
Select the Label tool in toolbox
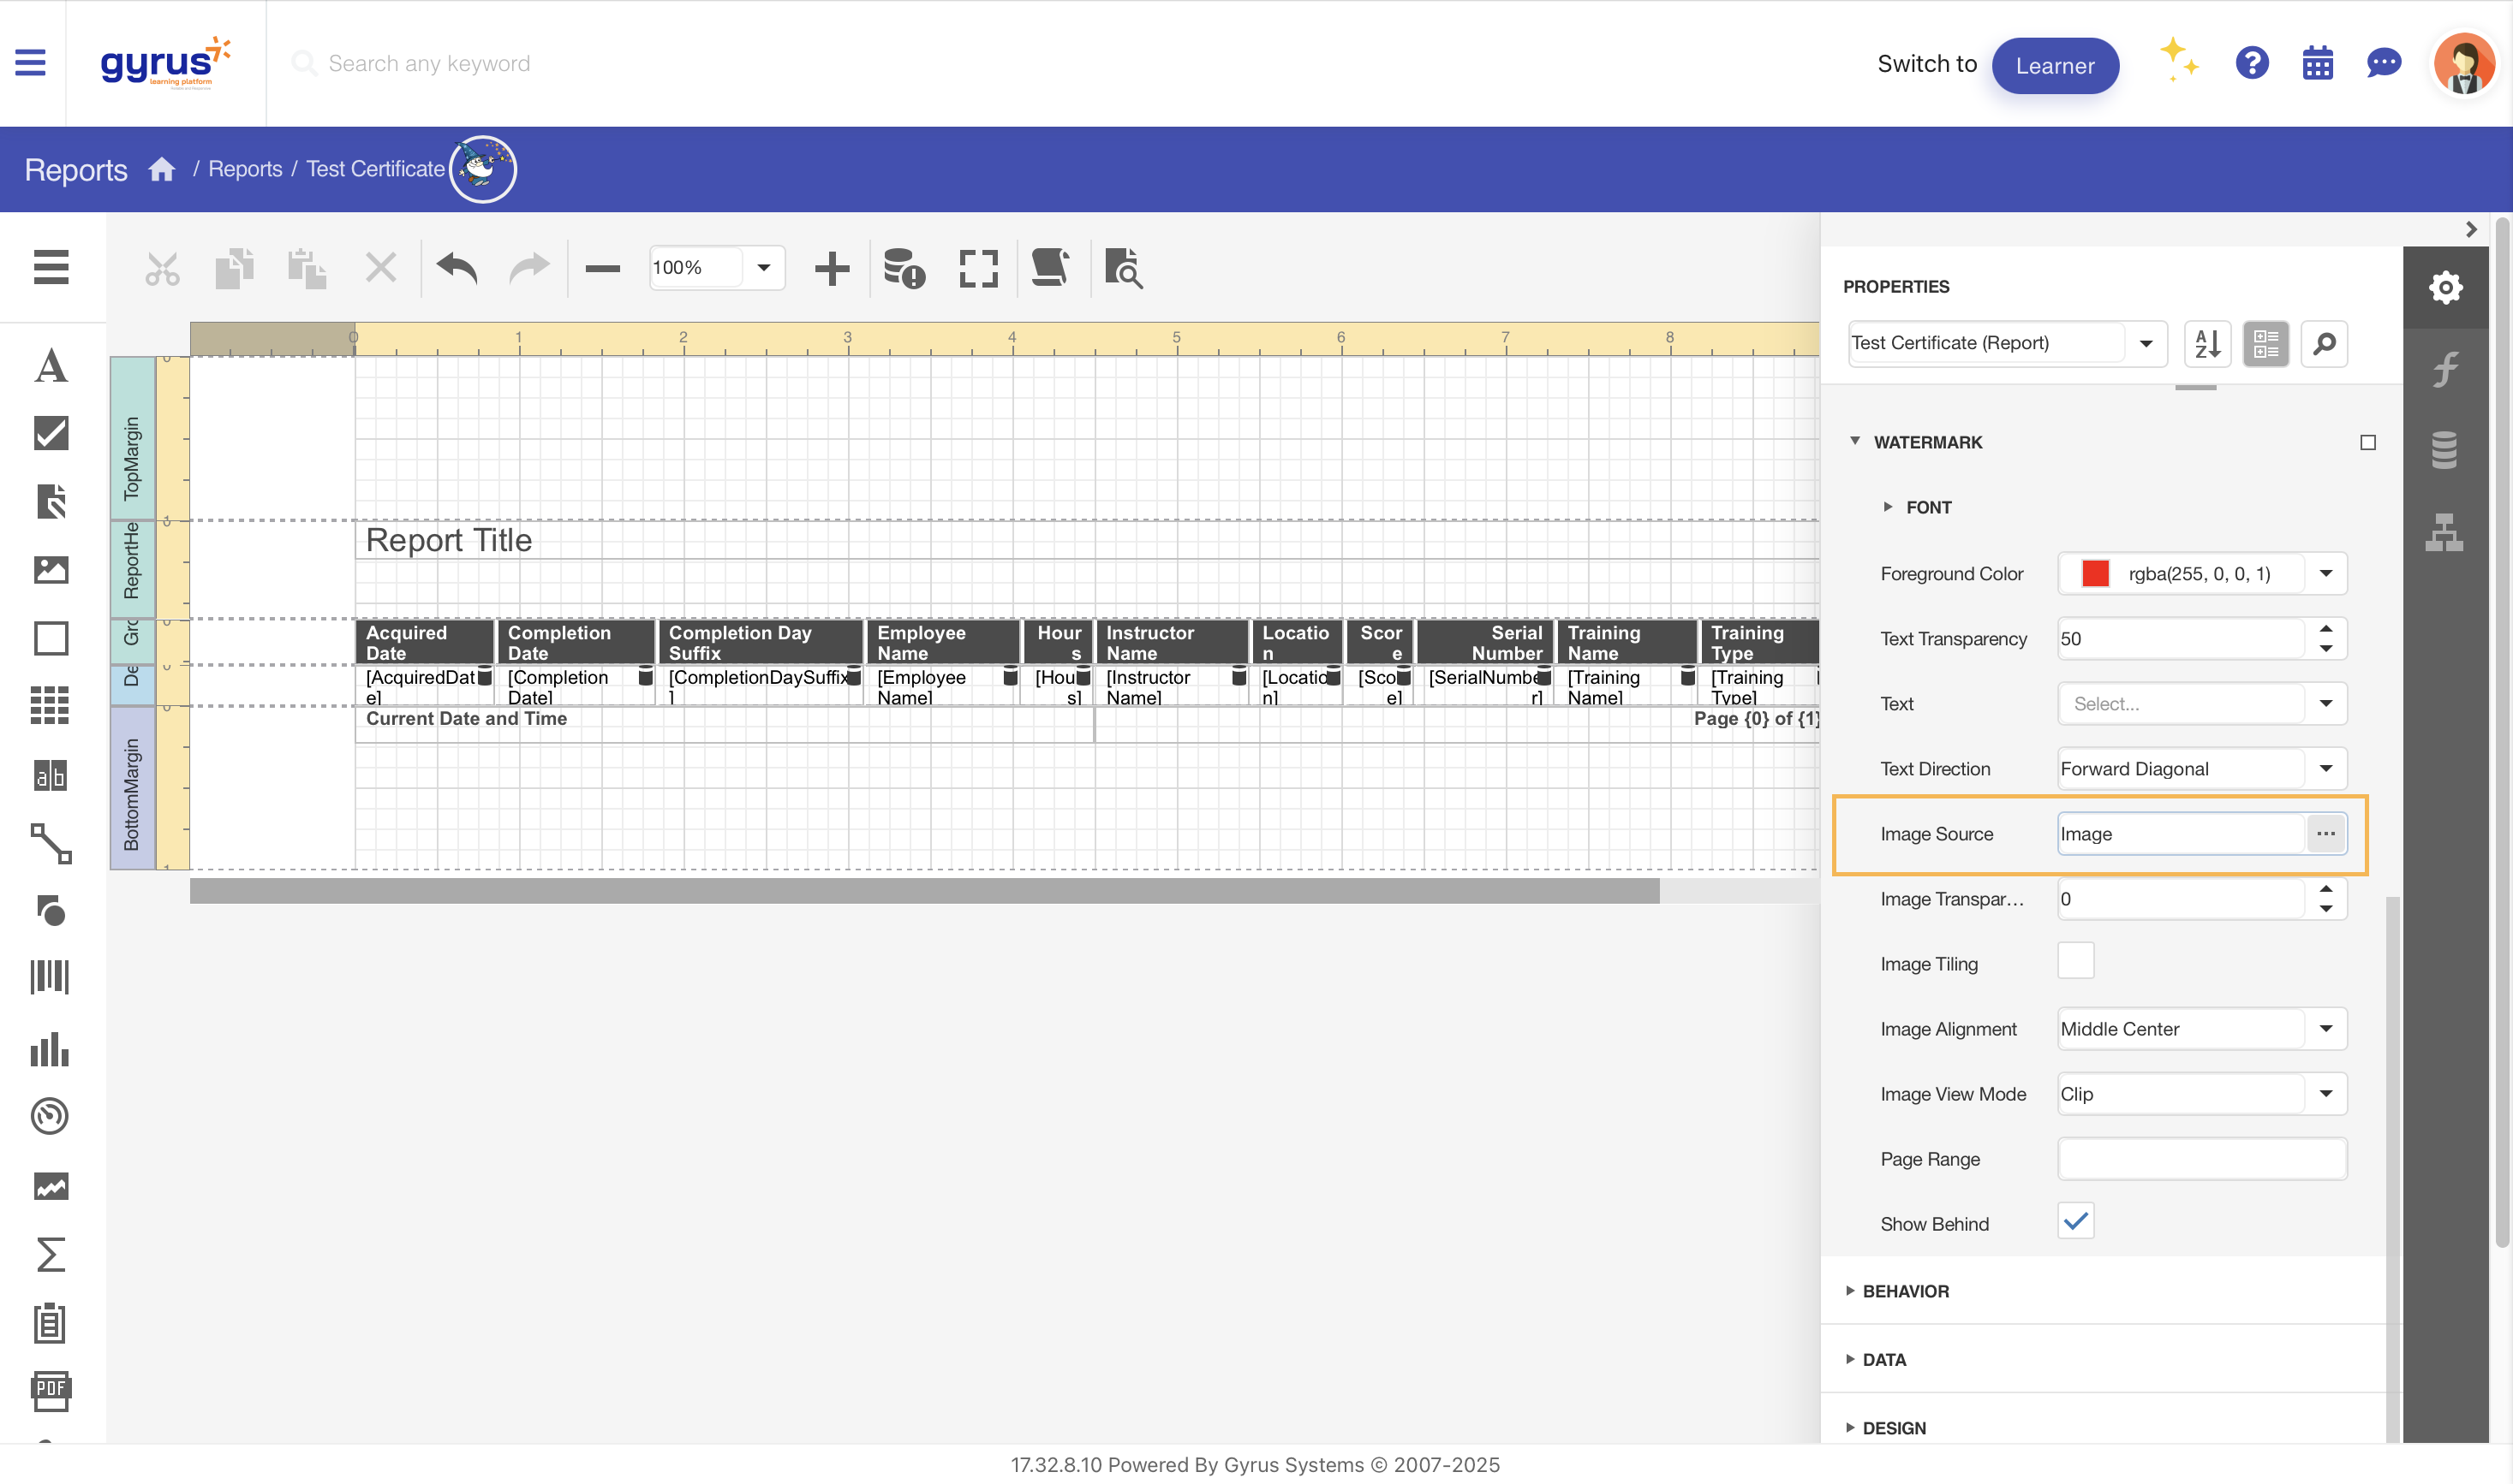coord(50,366)
